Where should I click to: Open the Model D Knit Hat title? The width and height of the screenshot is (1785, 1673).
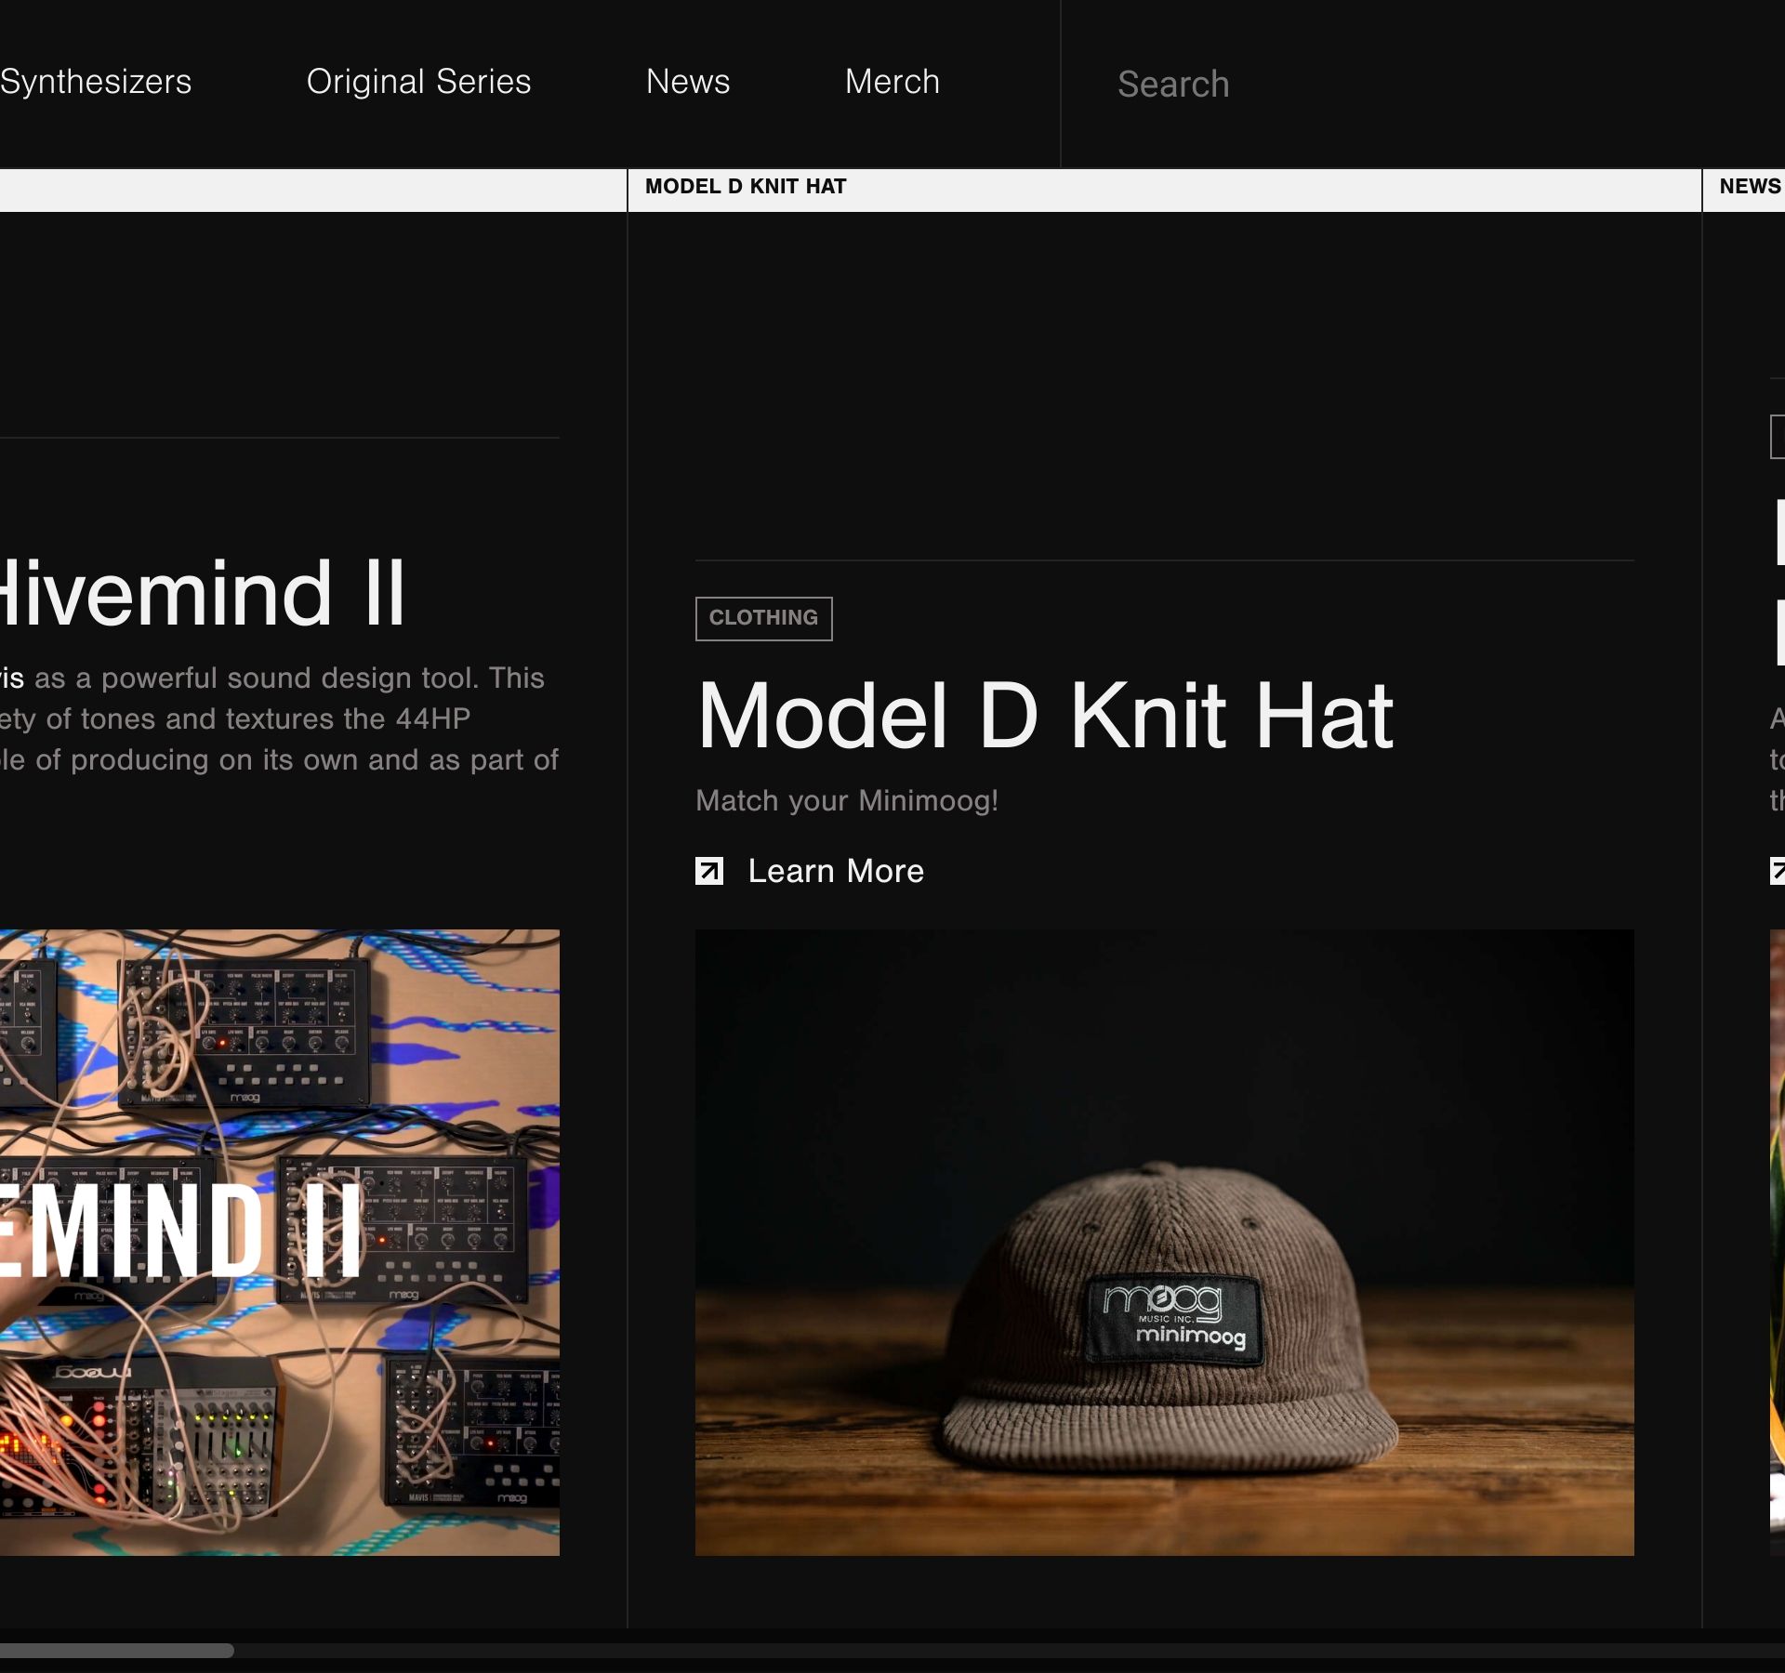[x=1045, y=716]
